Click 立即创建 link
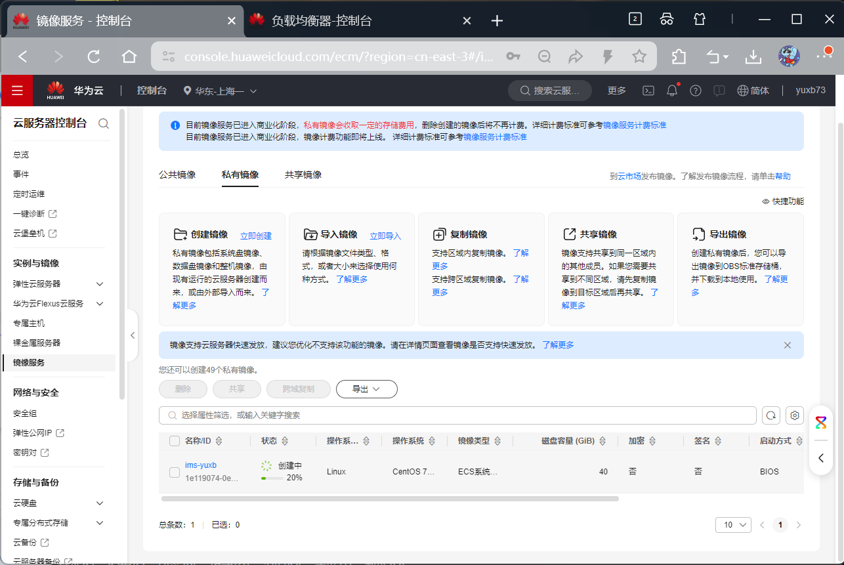Image resolution: width=844 pixels, height=565 pixels. click(256, 236)
